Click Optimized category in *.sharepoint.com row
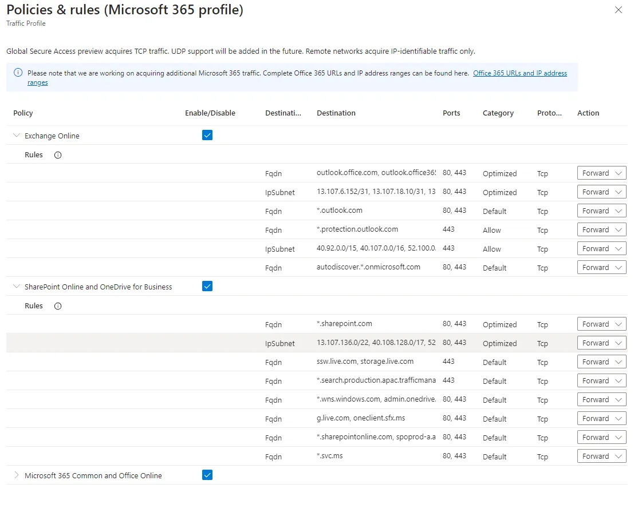This screenshot has height=516, width=634. coord(500,324)
